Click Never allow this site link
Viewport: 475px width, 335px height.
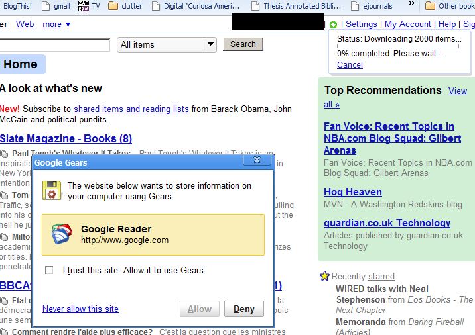[80, 309]
